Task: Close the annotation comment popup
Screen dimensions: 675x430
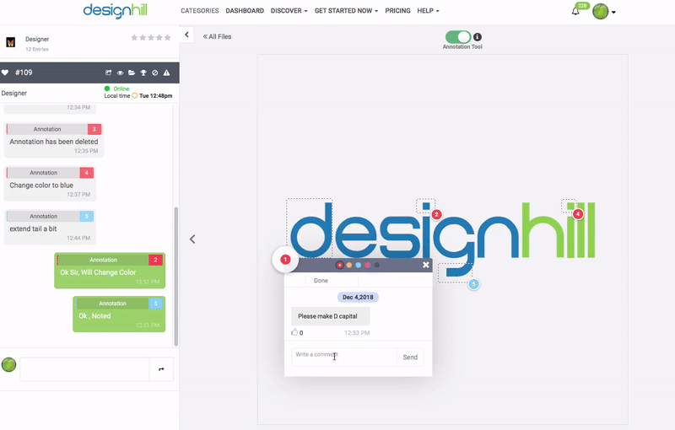Action: (x=426, y=265)
